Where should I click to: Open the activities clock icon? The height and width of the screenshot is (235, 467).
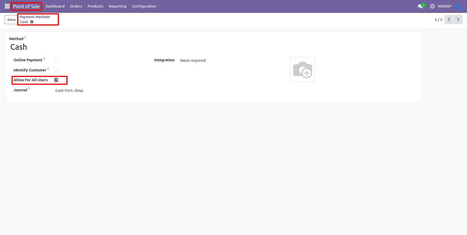[x=432, y=6]
